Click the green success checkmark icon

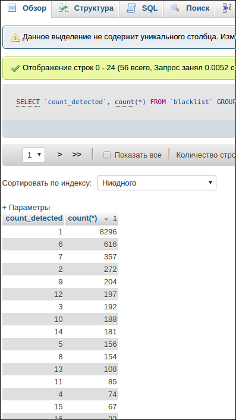click(15, 68)
